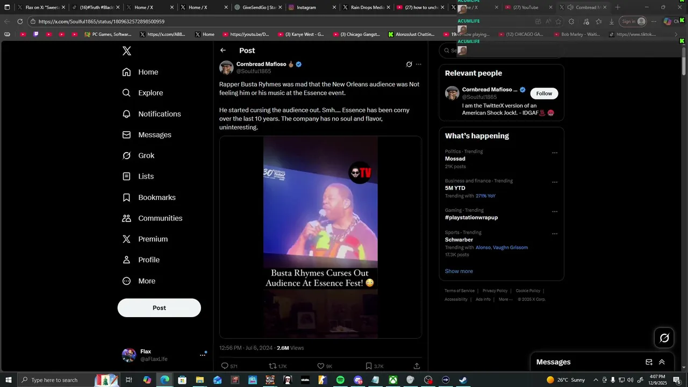Screen dimensions: 688x387
Task: Expand the Messages drawer
Action: coord(662,362)
